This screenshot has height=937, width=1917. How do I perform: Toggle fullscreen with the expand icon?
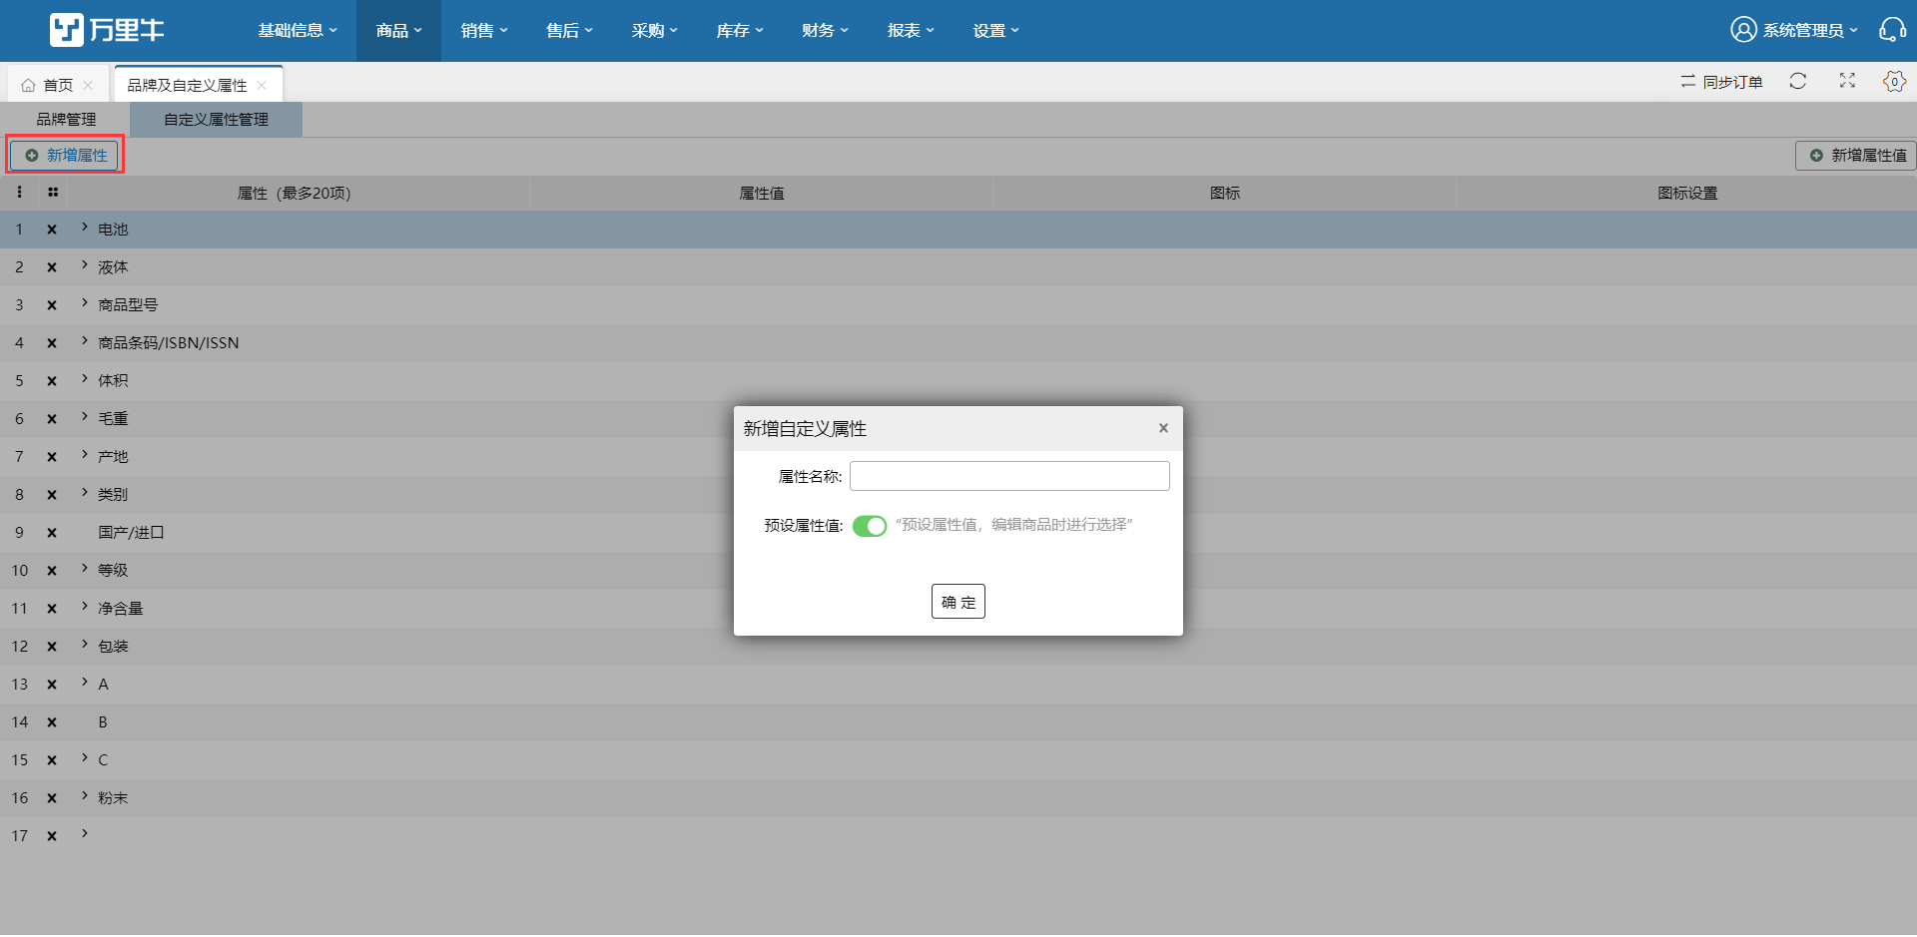1847,81
